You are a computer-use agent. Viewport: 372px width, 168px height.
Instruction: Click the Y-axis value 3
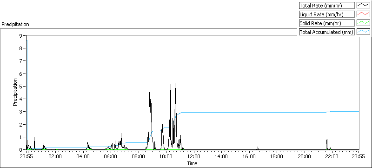click(x=21, y=112)
